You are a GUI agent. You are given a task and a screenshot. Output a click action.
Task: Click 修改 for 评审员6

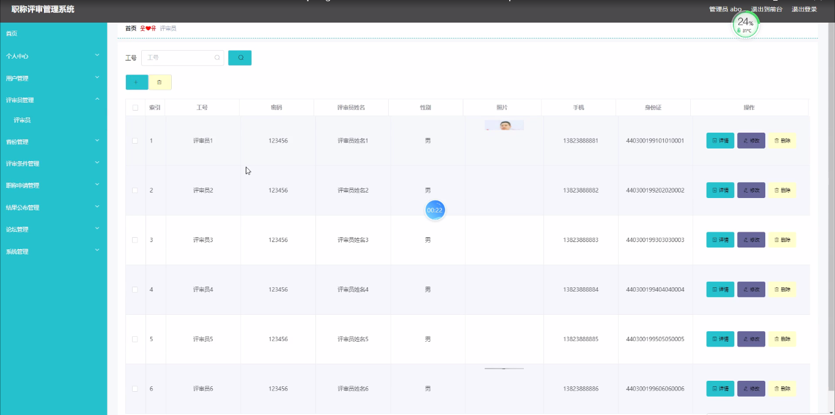[751, 388]
